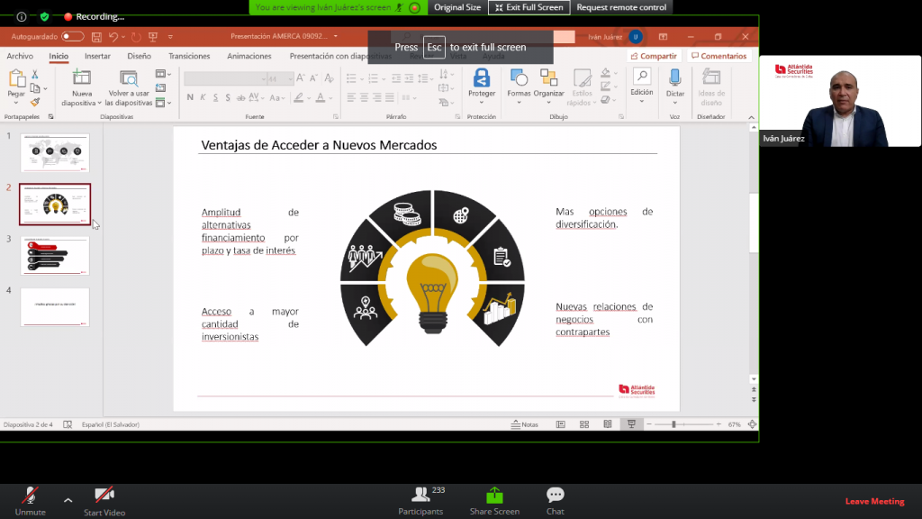Open the Archivo menu
Viewport: 922px width, 519px height.
(20, 56)
